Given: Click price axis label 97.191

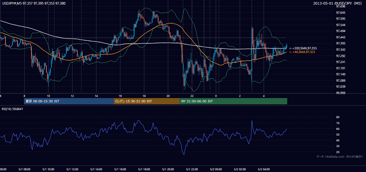Looking at the screenshot, I should [341, 68].
